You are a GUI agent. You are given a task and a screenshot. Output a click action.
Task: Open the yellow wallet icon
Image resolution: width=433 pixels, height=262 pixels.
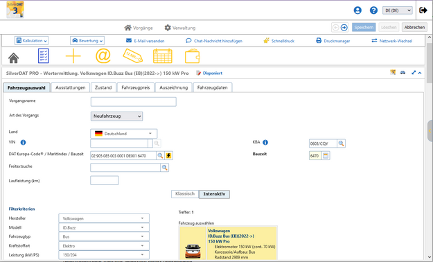(192, 56)
